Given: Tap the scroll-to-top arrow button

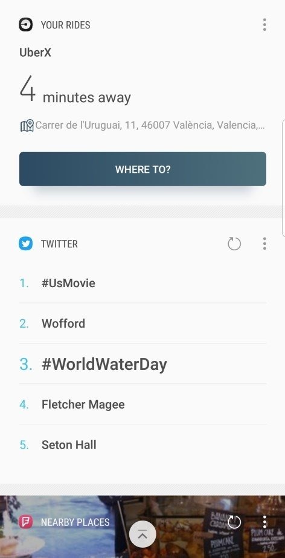Looking at the screenshot, I should [x=142, y=534].
